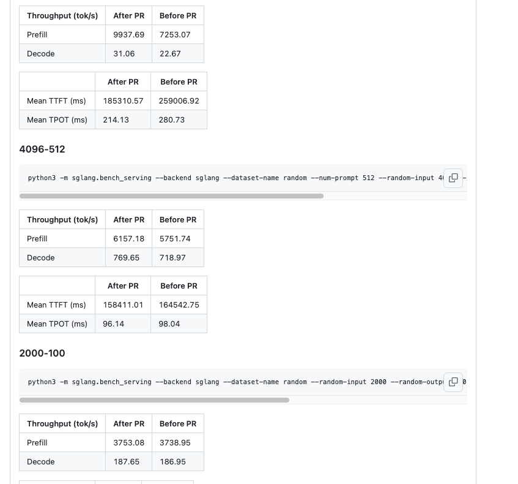Screen dimensions: 518x484
Task: Click the Prefill throughput 3753.08 under 2000-100
Action: (x=128, y=442)
